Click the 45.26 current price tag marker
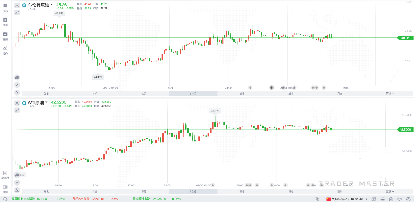Image resolution: width=415 pixels, height=202 pixels. pos(405,38)
